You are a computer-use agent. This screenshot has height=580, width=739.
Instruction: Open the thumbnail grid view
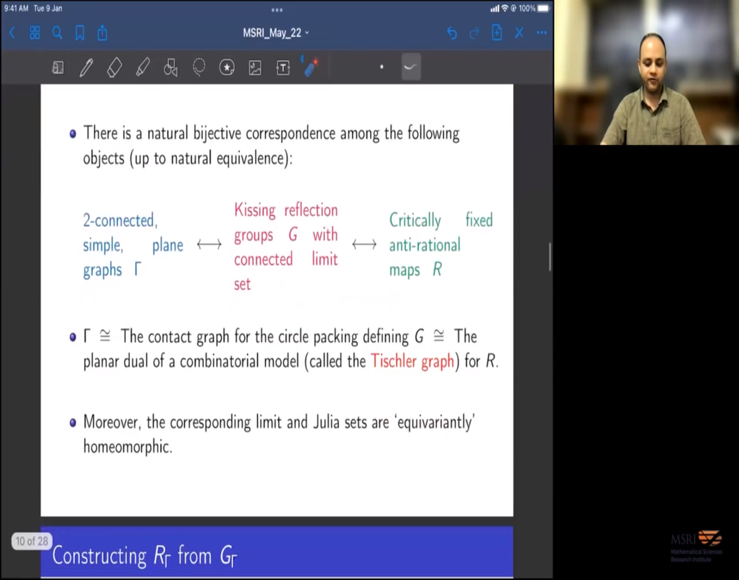click(35, 33)
